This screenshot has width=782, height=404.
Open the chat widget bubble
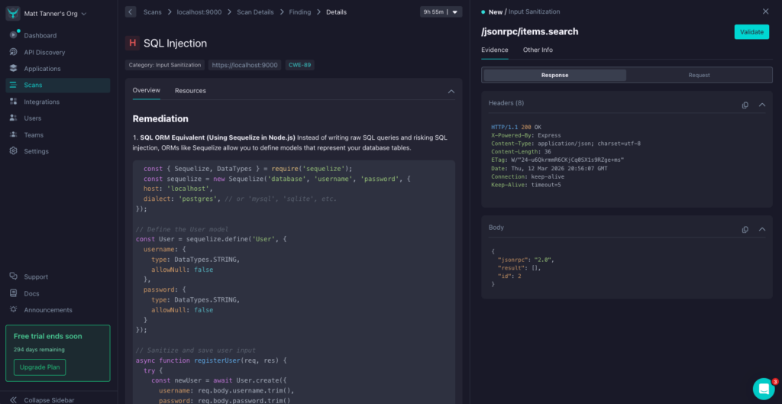(764, 389)
